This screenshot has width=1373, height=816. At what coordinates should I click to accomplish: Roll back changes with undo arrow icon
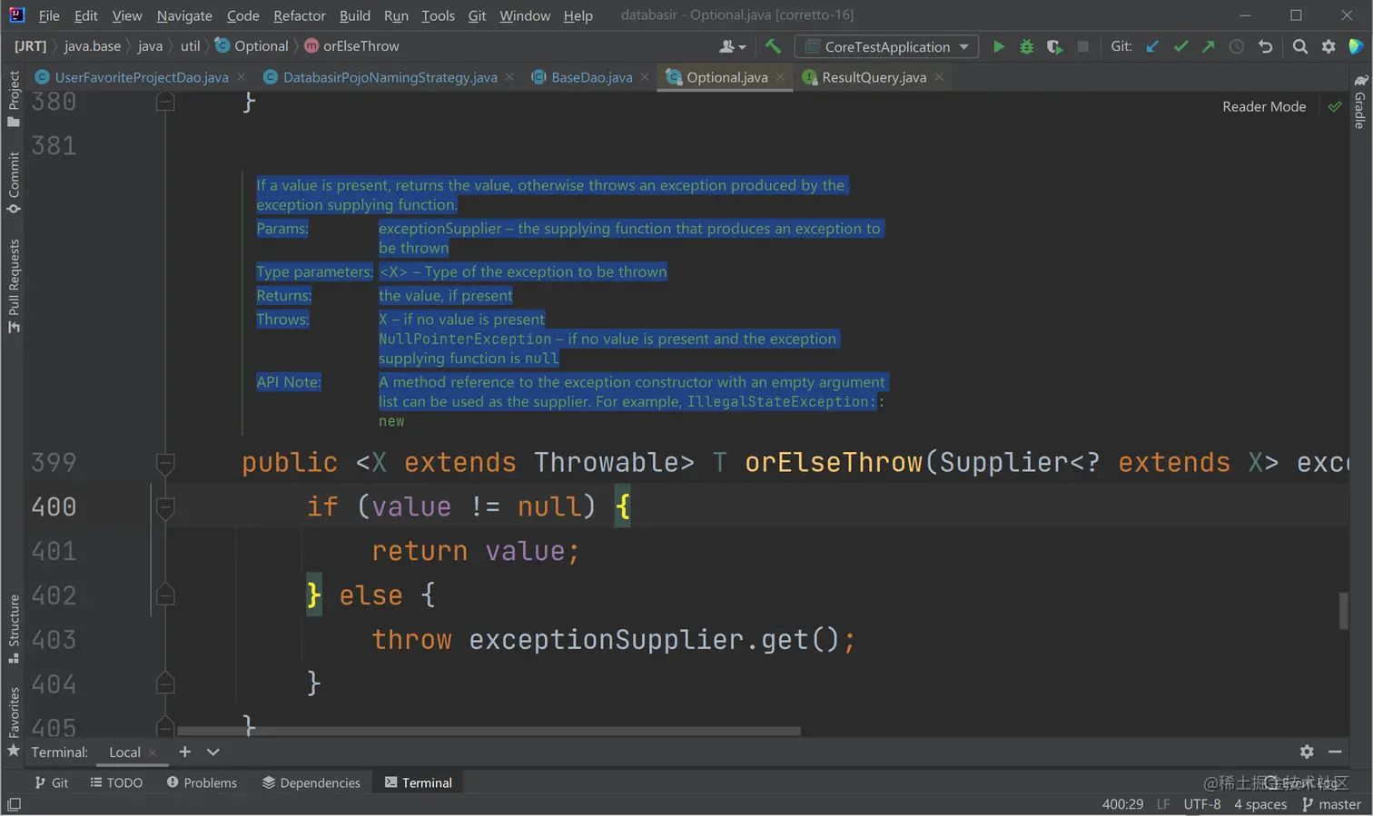pyautogui.click(x=1265, y=46)
